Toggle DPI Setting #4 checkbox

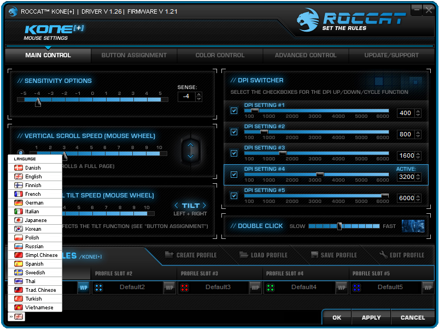point(234,175)
